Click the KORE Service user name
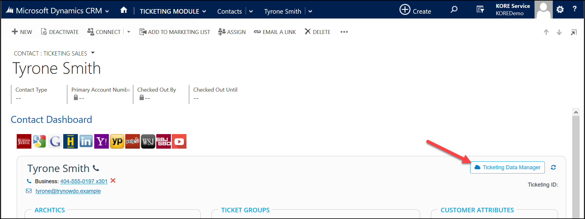The image size is (585, 219). (513, 6)
